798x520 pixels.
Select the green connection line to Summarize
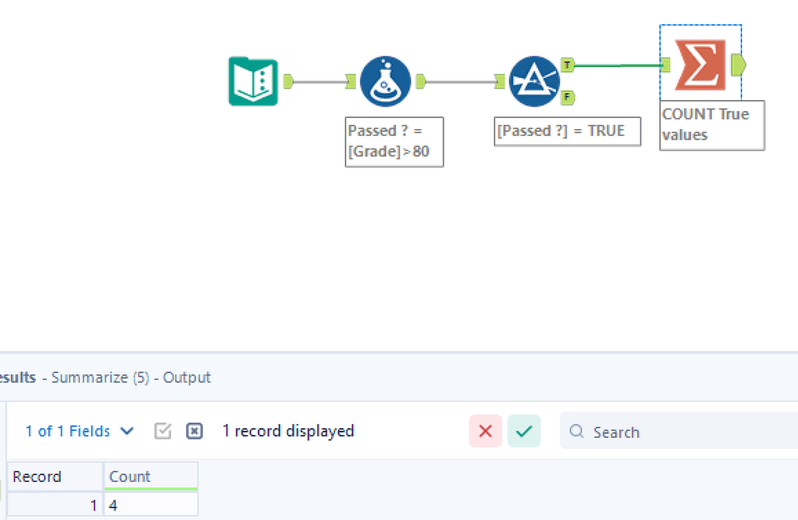pyautogui.click(x=618, y=65)
